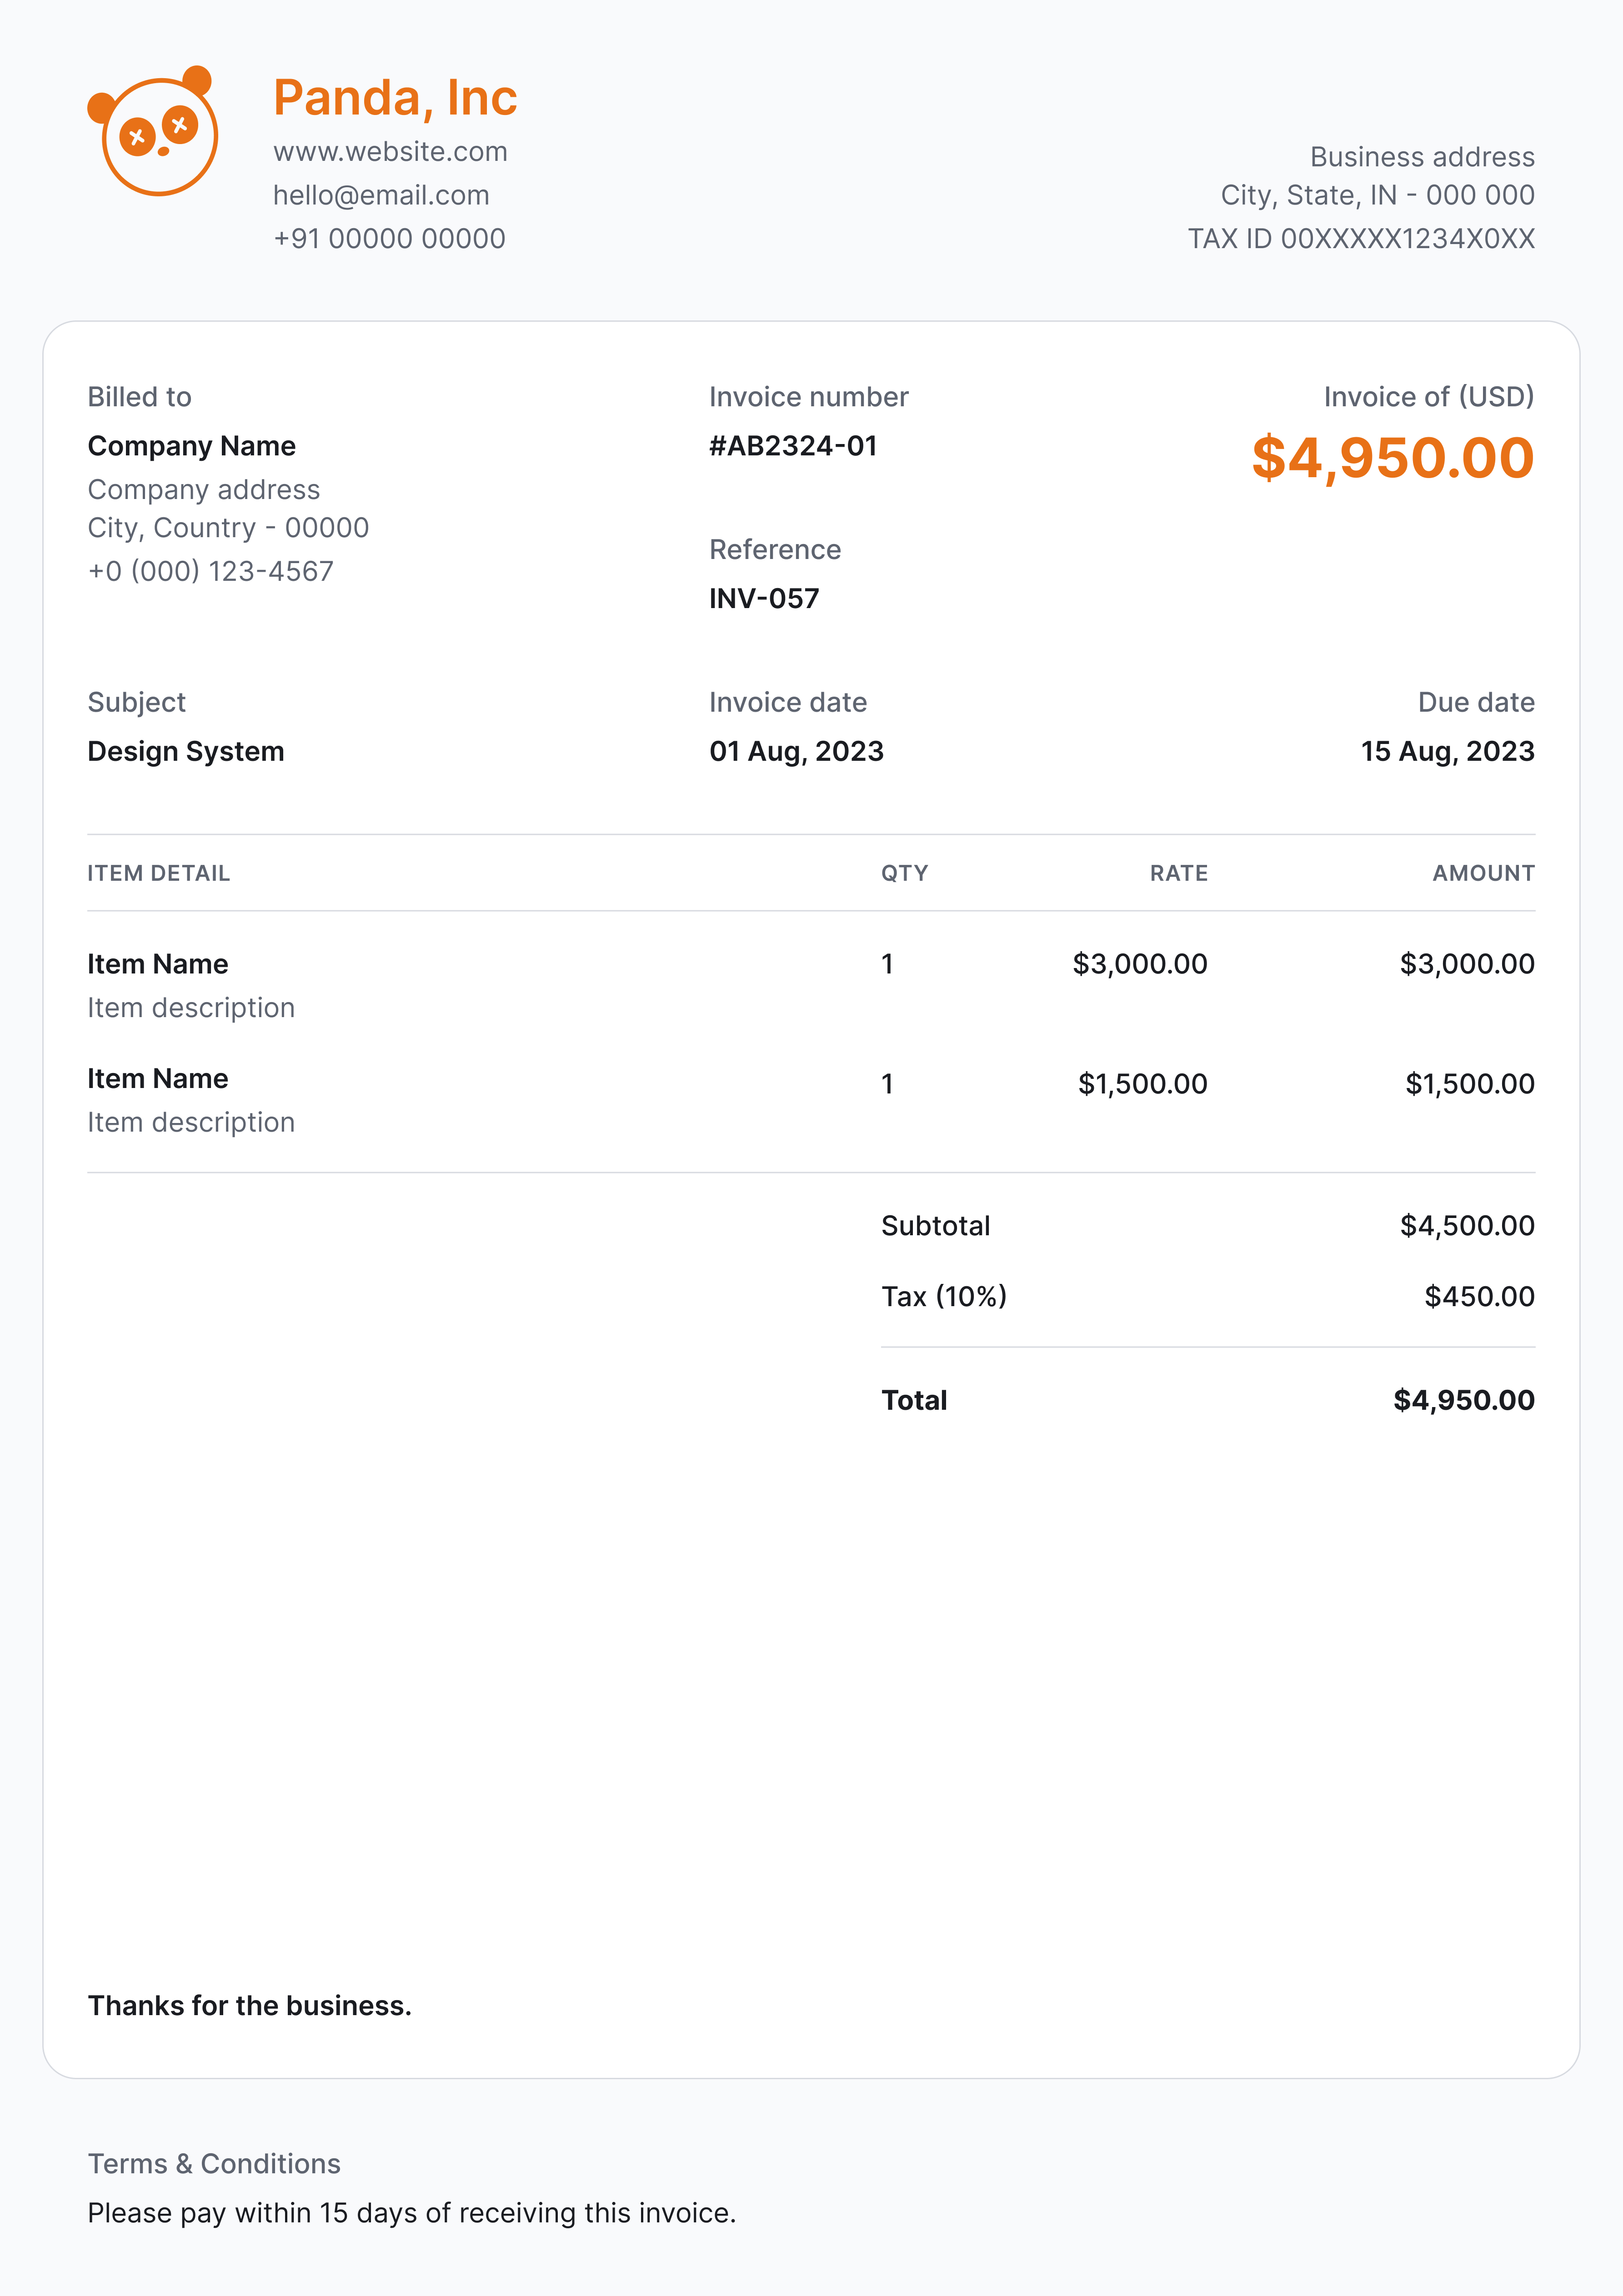Click the +91 00000 00000 phone number
This screenshot has height=2296, width=1623.
coord(389,239)
